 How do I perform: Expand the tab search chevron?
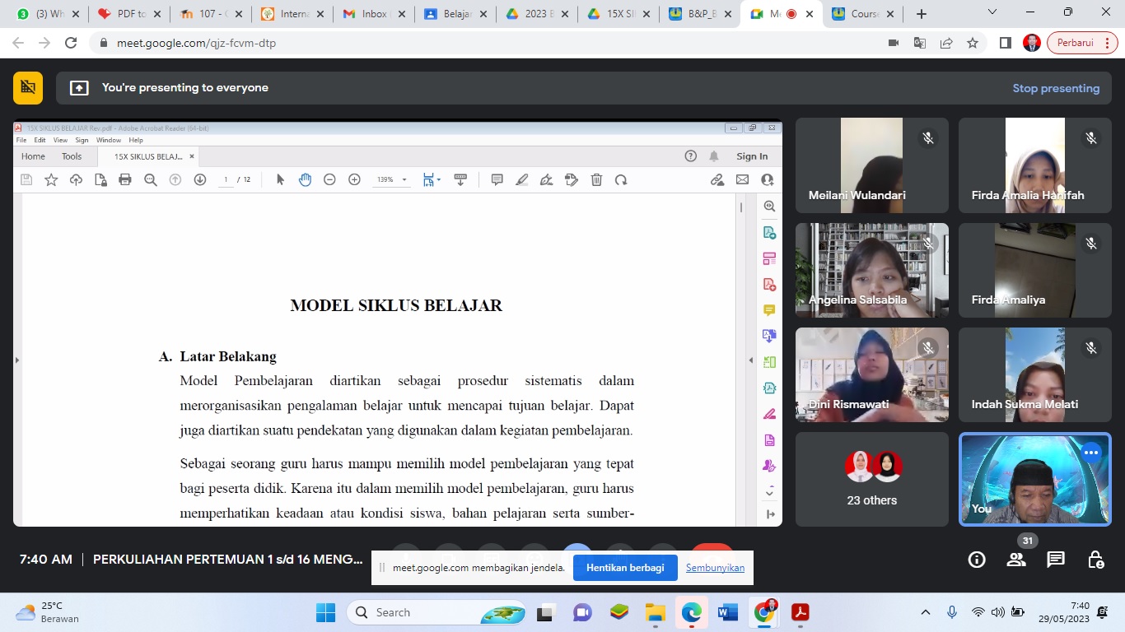click(x=992, y=13)
